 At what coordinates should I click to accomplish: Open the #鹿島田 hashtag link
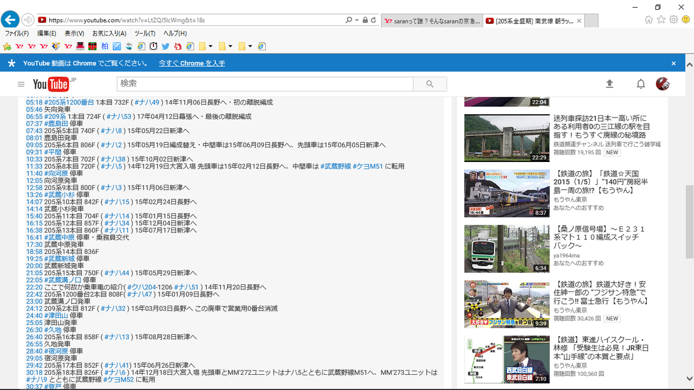click(56, 123)
